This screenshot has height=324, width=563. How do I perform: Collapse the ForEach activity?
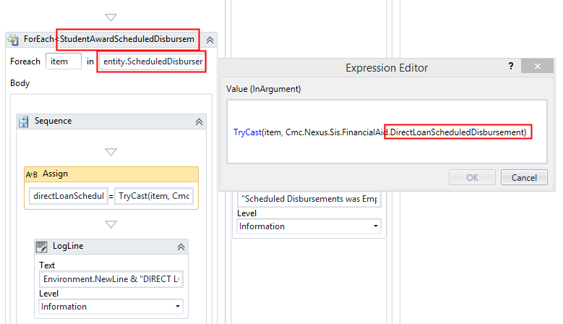(x=210, y=40)
